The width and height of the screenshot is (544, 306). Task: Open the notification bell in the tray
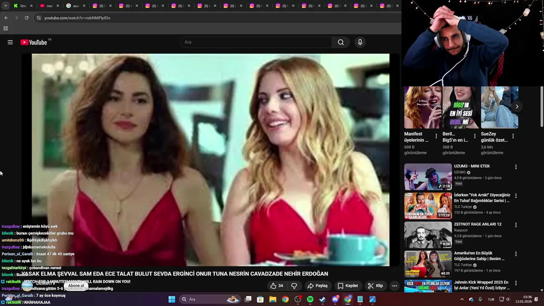[x=536, y=299]
